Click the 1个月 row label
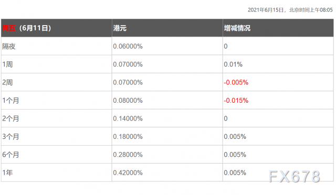Image resolution: width=336 pixels, height=195 pixels. (x=10, y=101)
